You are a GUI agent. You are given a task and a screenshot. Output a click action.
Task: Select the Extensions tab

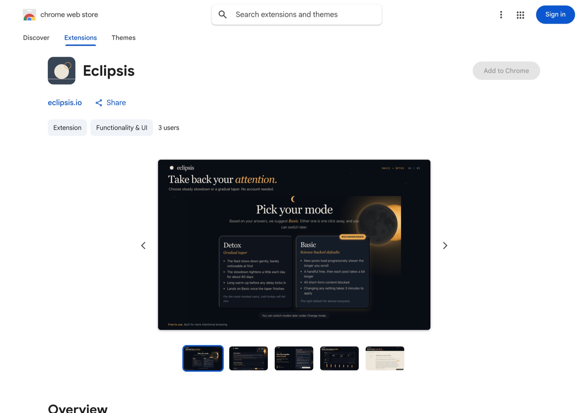point(80,38)
